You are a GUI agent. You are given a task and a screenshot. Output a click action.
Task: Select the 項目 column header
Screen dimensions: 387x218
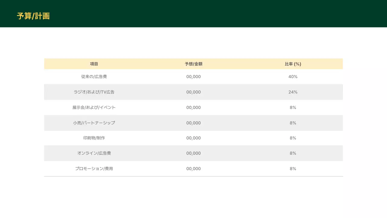pos(94,64)
